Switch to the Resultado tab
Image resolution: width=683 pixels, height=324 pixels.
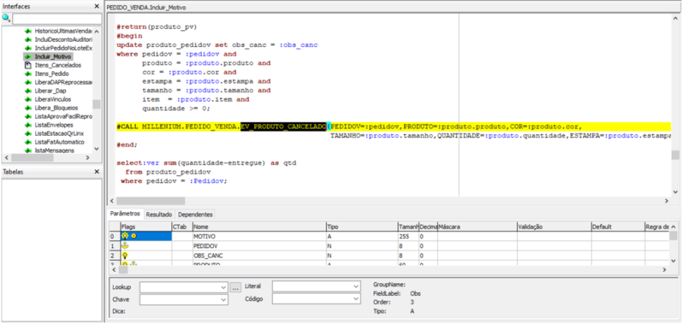[x=159, y=215]
